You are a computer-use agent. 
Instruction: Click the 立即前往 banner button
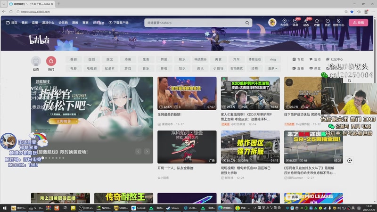pos(64,121)
